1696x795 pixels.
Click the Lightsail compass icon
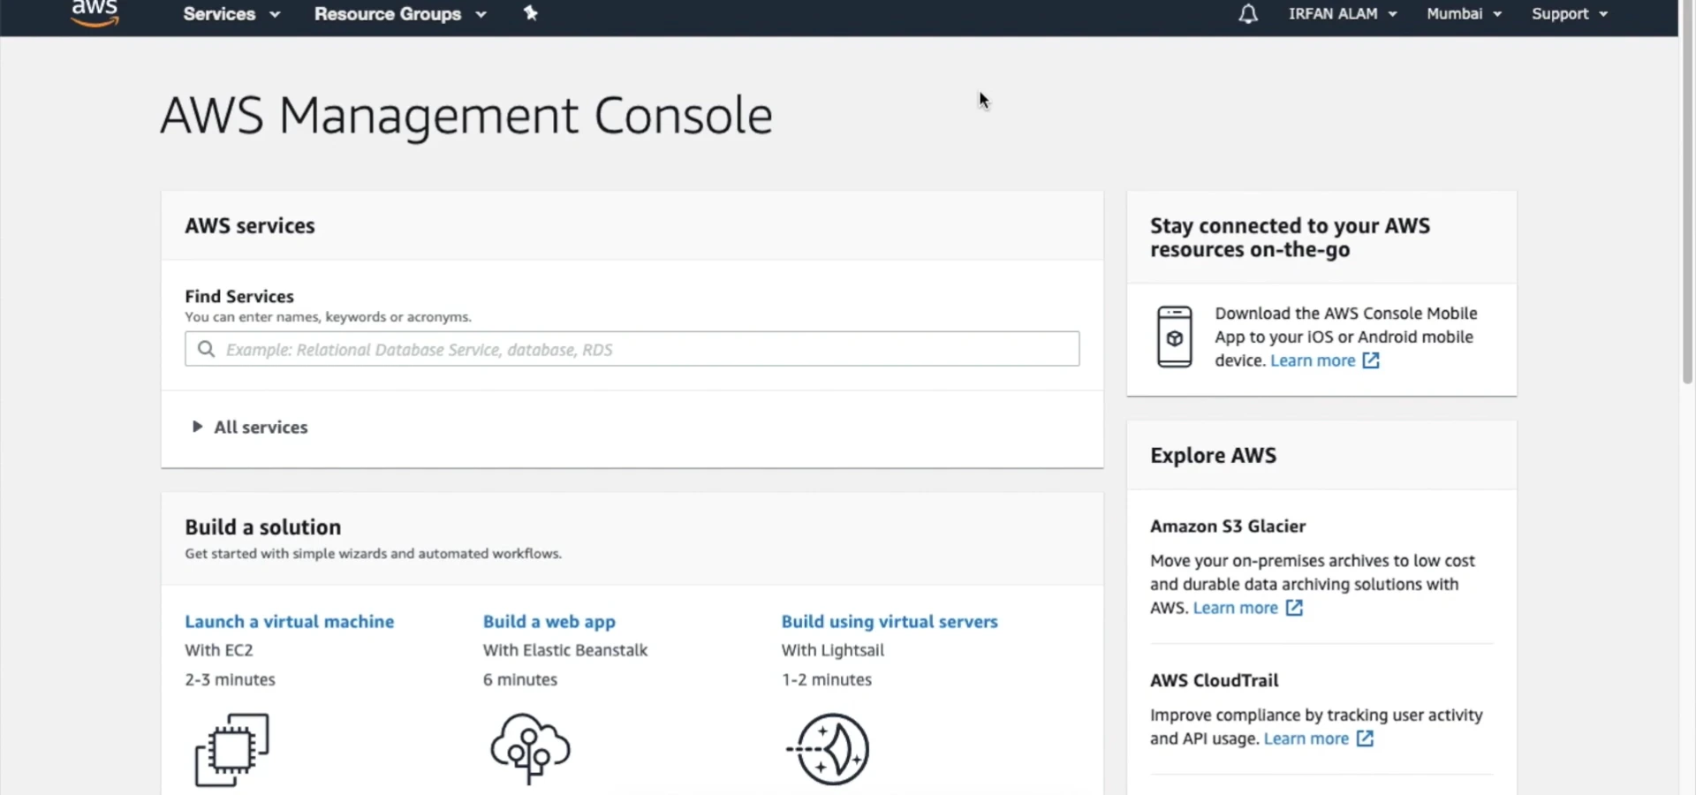click(x=829, y=749)
